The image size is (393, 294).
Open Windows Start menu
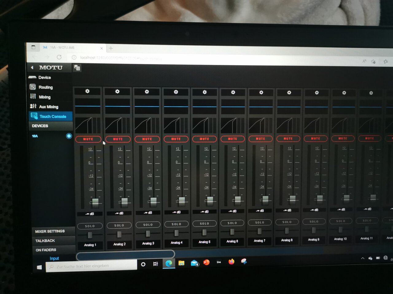[x=39, y=267]
